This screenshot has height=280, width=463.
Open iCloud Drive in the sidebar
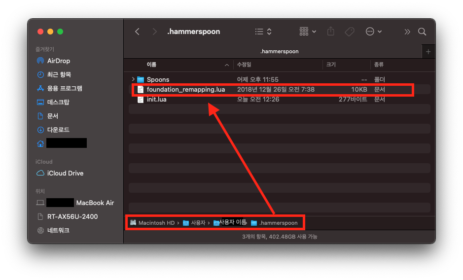pyautogui.click(x=65, y=174)
